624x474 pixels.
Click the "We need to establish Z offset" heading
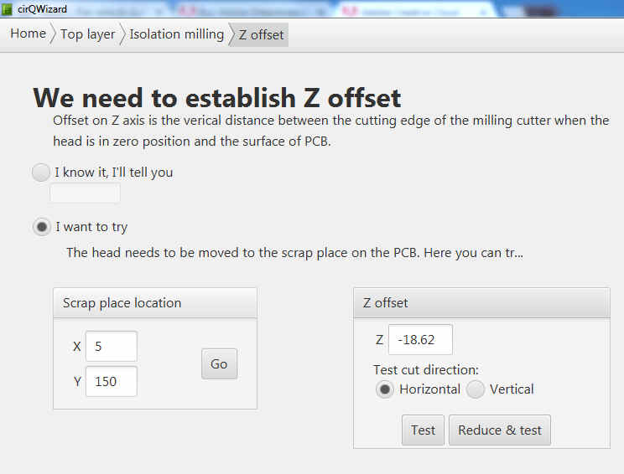tap(216, 97)
